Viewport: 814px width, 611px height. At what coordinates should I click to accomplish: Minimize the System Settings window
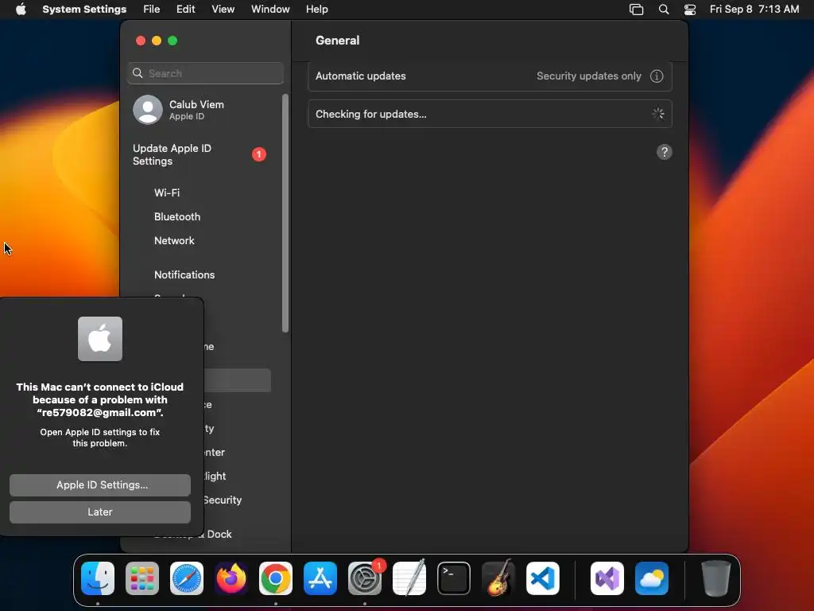point(157,41)
